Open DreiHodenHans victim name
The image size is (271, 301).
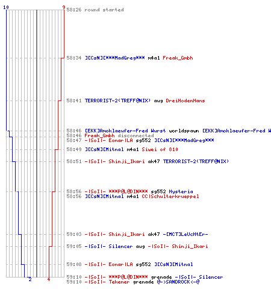point(185,101)
